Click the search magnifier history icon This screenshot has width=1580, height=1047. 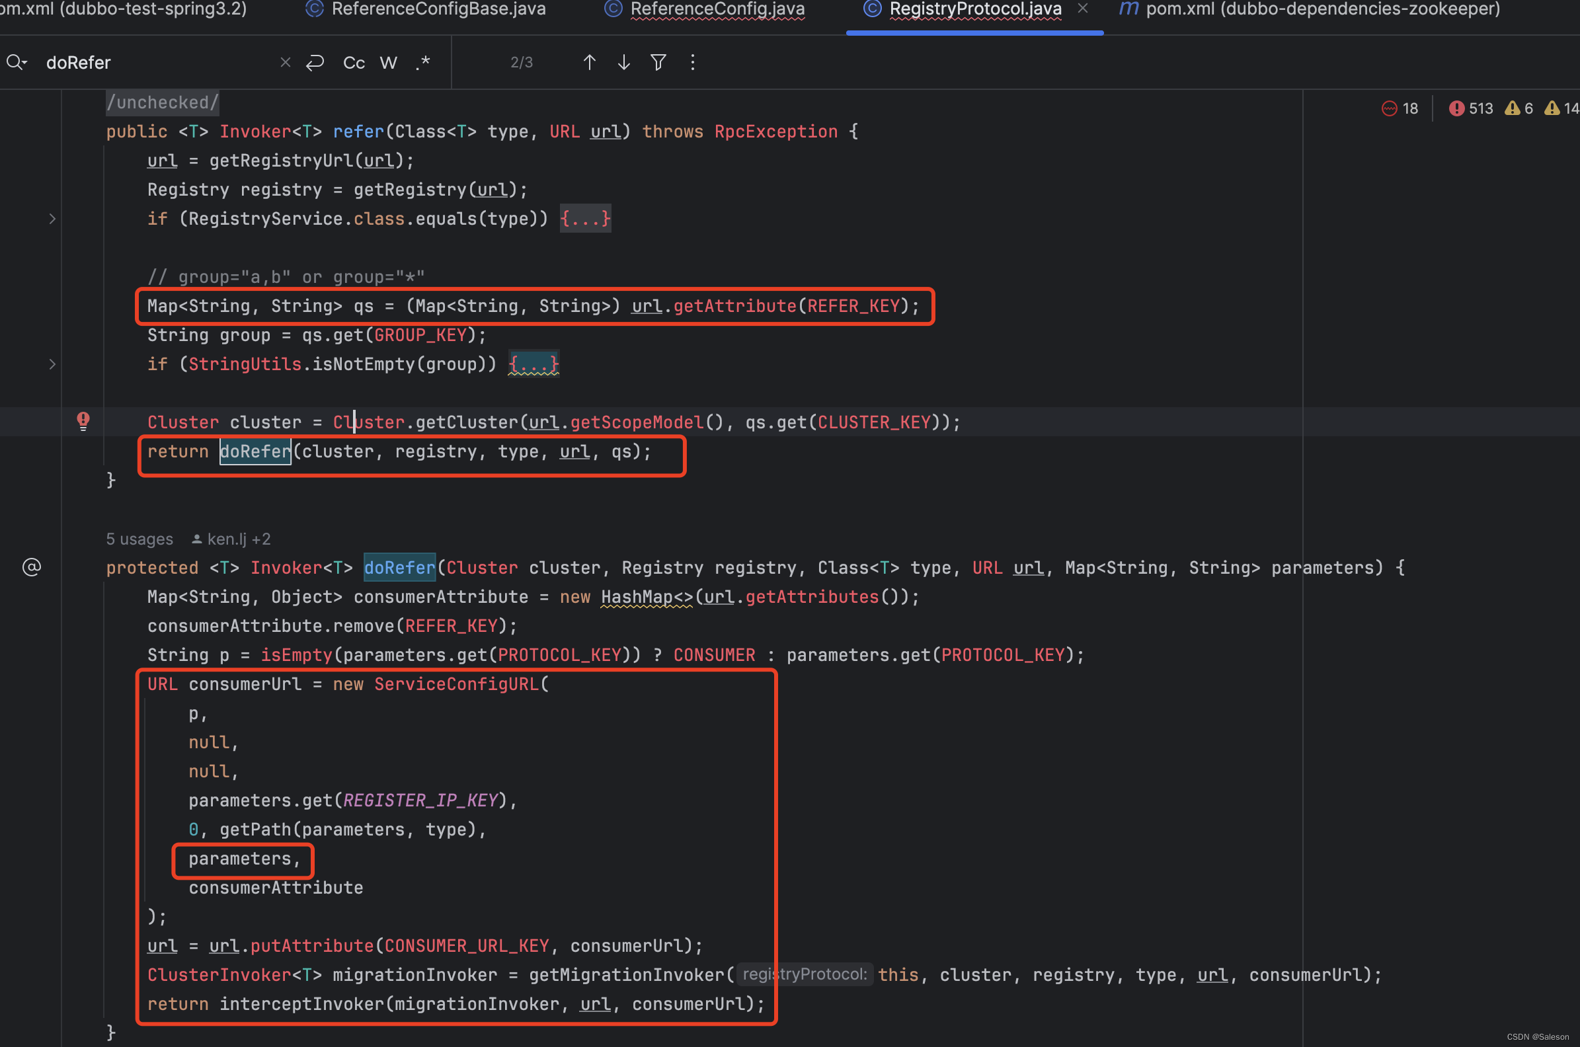[x=17, y=63]
